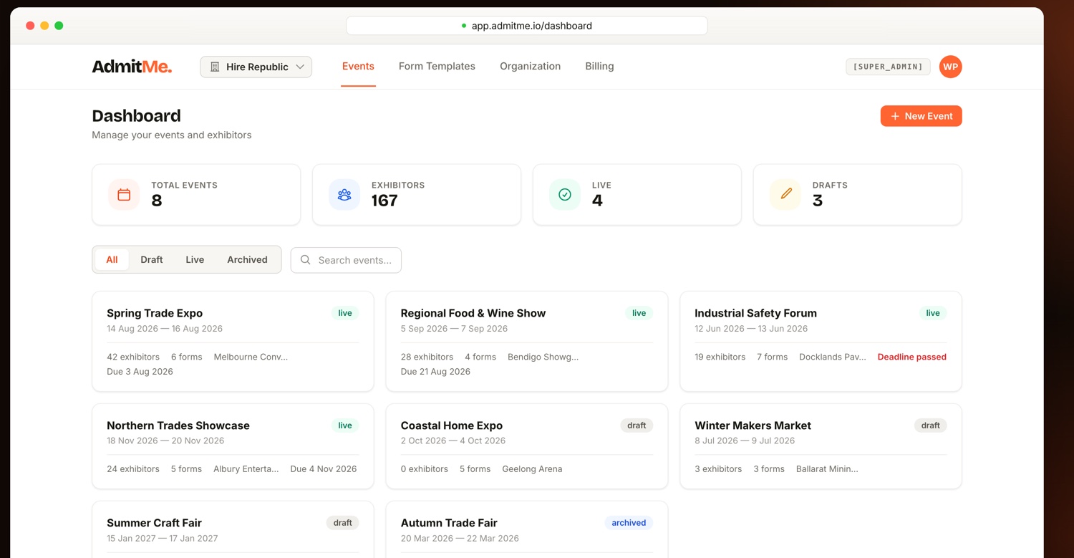Click the pencil icon in Drafts card
Viewport: 1074px width, 558px height.
click(x=785, y=194)
